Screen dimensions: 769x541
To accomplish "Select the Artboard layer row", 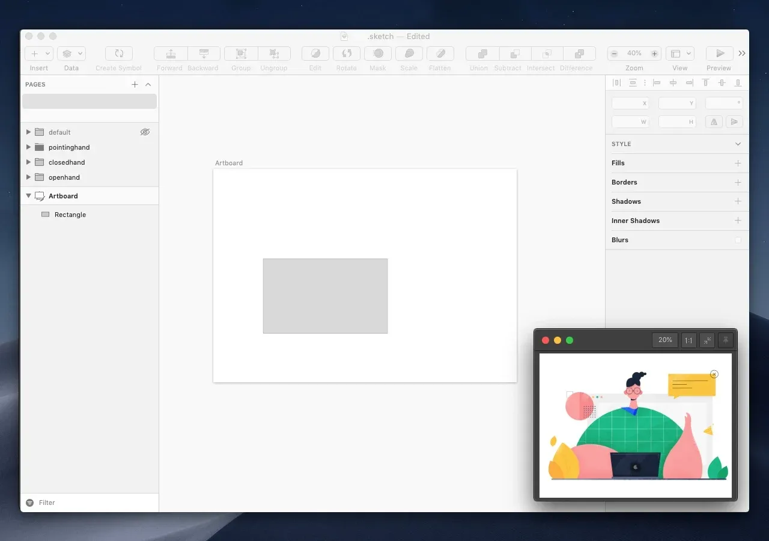I will click(x=90, y=196).
